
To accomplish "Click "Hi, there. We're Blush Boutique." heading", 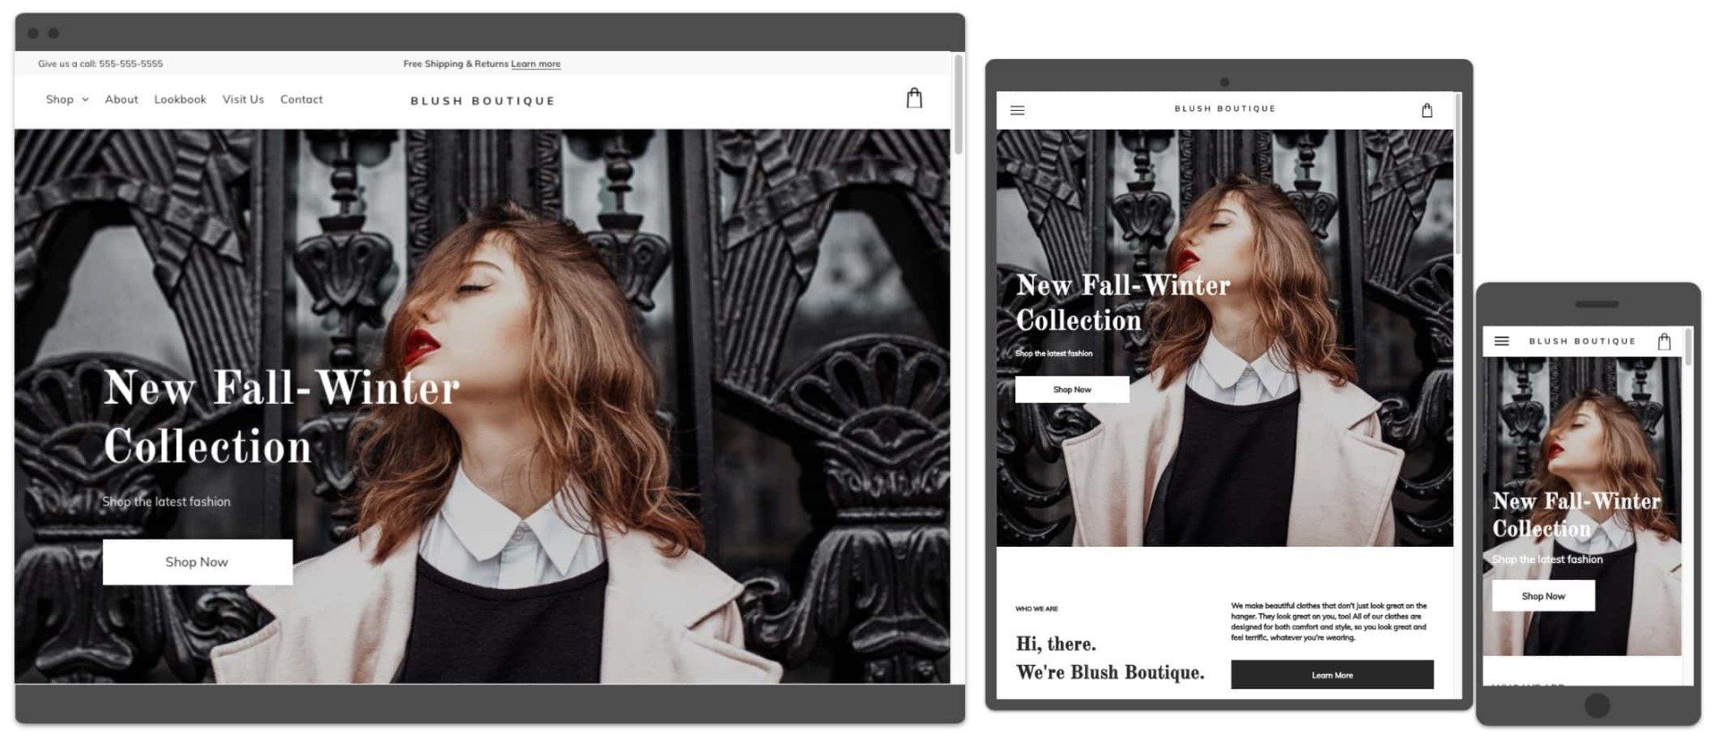I will (1110, 658).
